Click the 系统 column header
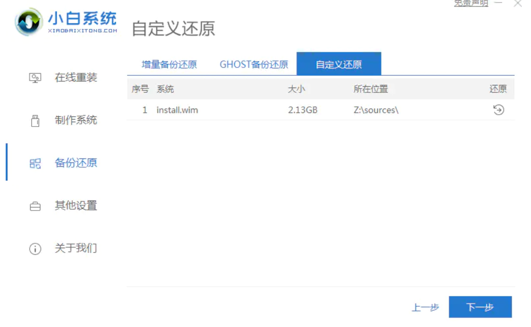The width and height of the screenshot is (531, 327). (165, 89)
